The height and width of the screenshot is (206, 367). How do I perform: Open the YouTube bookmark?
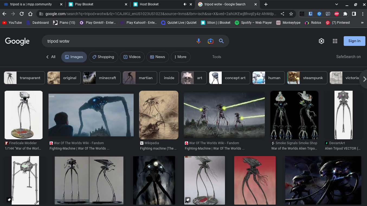[12, 23]
